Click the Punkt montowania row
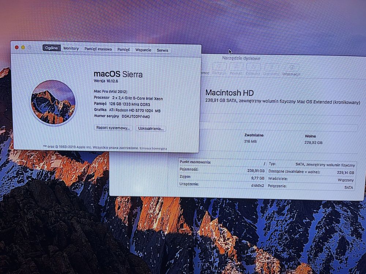The height and width of the screenshot is (274, 366). pos(222,163)
